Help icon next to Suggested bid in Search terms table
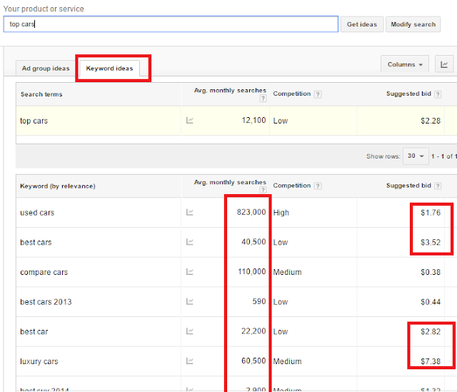Image resolution: width=457 pixels, height=392 pixels. point(438,94)
